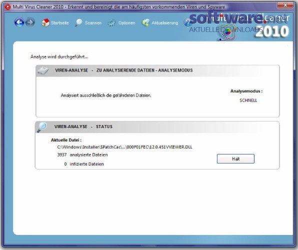
Task: Click the blue help question mark icon
Action: click(187, 23)
